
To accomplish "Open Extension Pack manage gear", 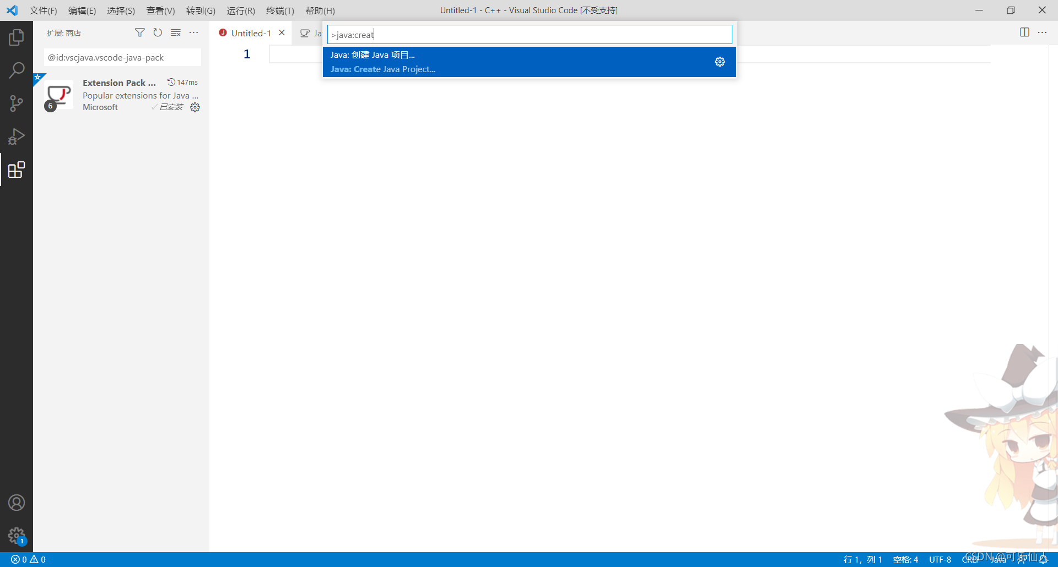I will click(x=195, y=107).
